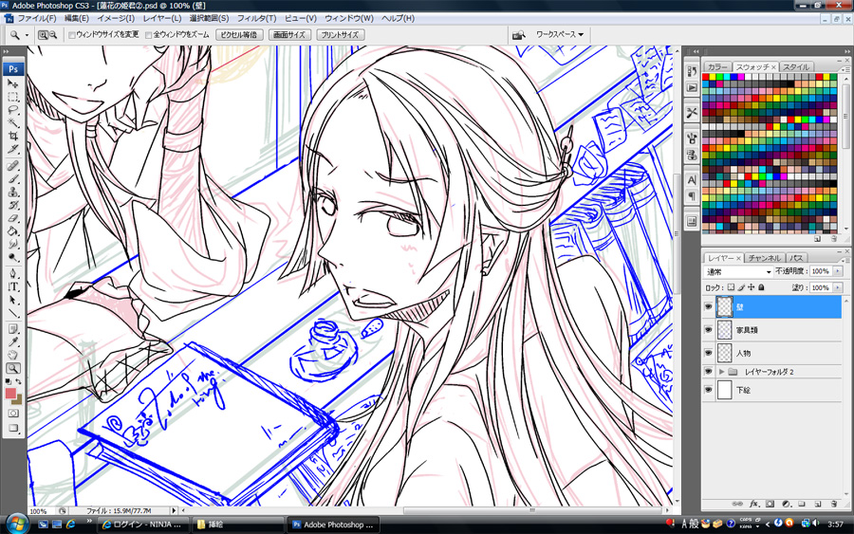The width and height of the screenshot is (854, 534).
Task: Open the Layer Comps panel icon
Action: click(x=692, y=221)
